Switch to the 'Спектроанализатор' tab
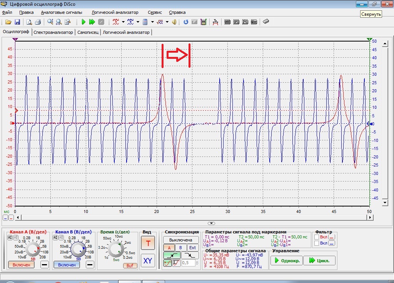Viewport: 394px width, 283px height. pos(53,32)
